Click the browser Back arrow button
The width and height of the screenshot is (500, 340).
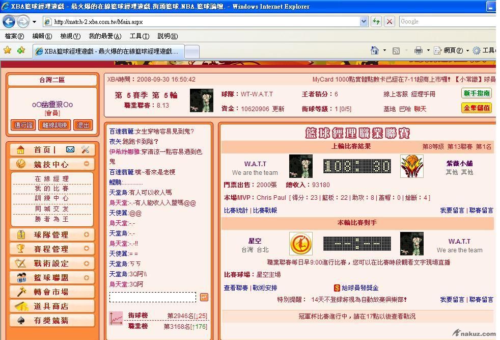(x=9, y=21)
